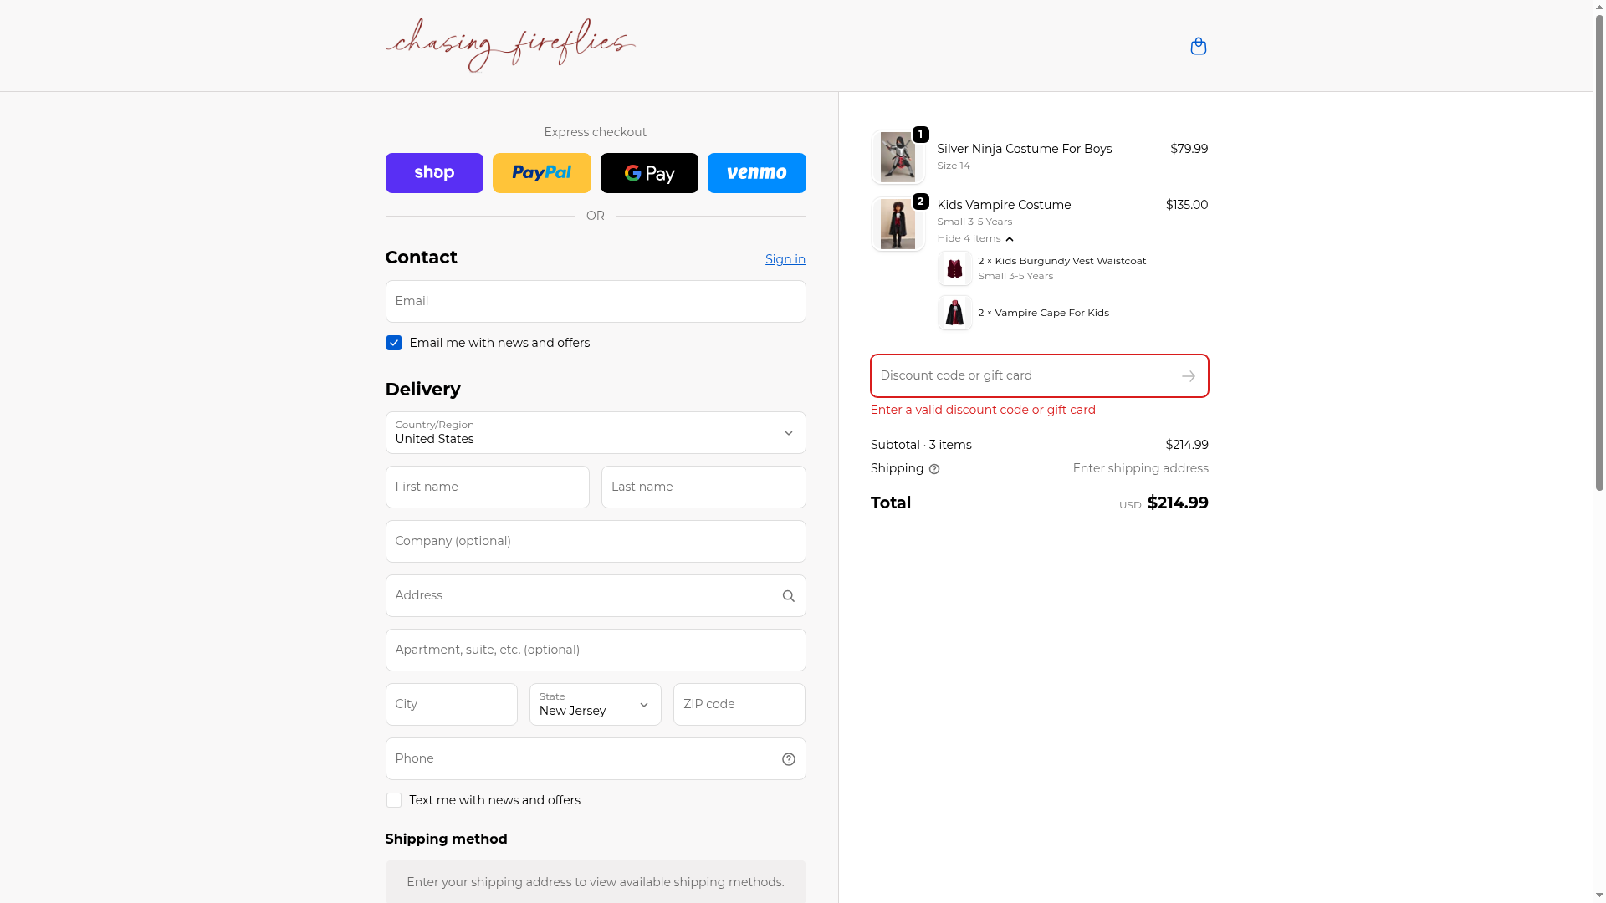Check out with Venmo
This screenshot has width=1606, height=903.
point(756,173)
